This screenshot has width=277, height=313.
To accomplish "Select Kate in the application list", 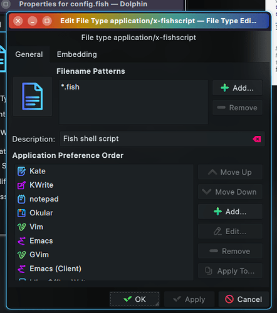I will 104,171.
